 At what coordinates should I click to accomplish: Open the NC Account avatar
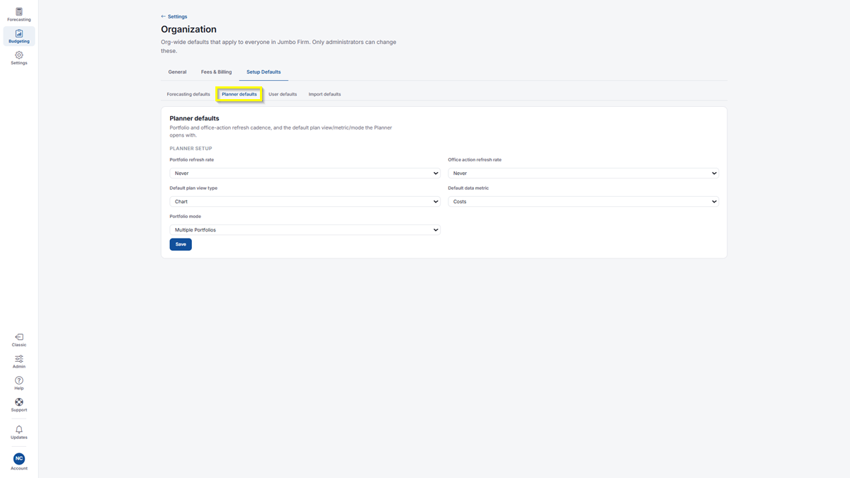[19, 462]
